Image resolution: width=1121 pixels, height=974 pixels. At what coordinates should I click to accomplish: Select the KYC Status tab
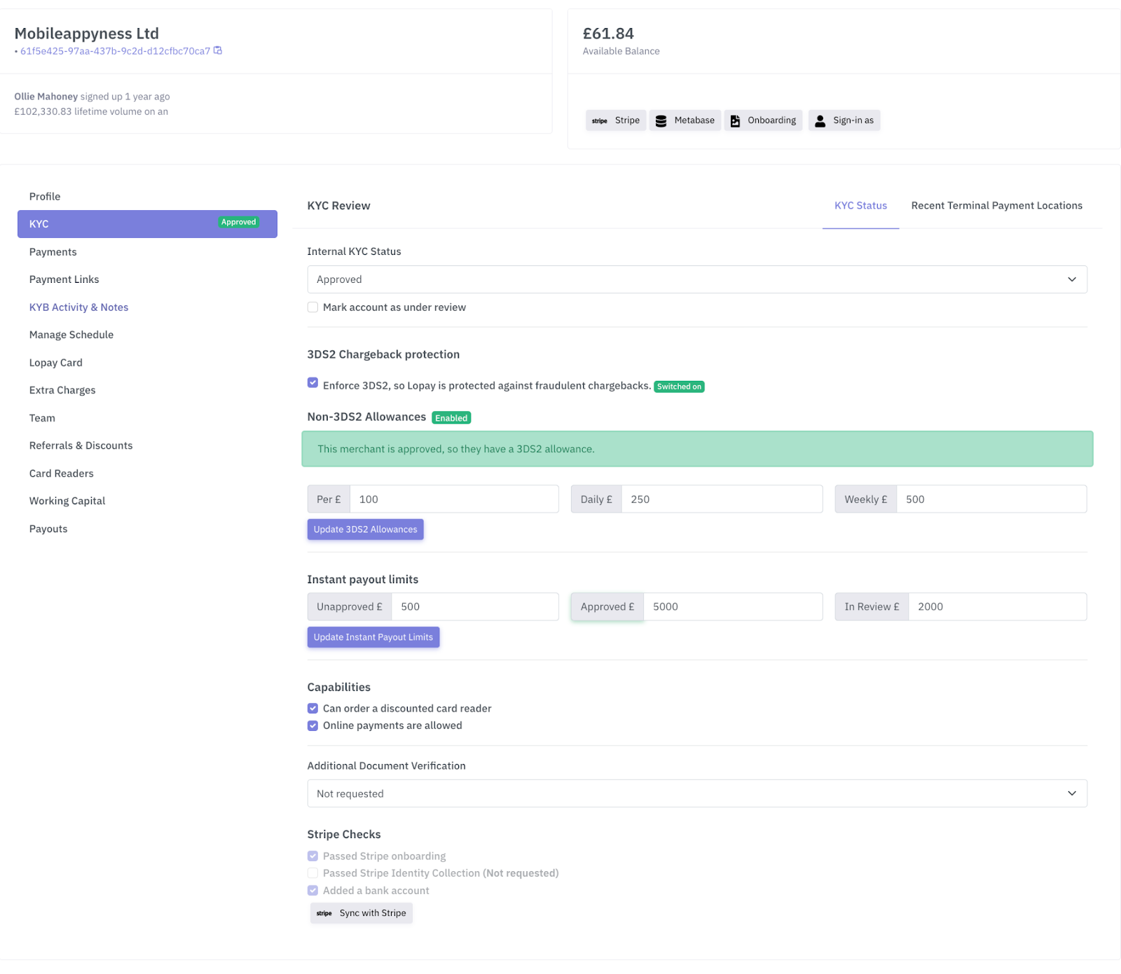[860, 206]
